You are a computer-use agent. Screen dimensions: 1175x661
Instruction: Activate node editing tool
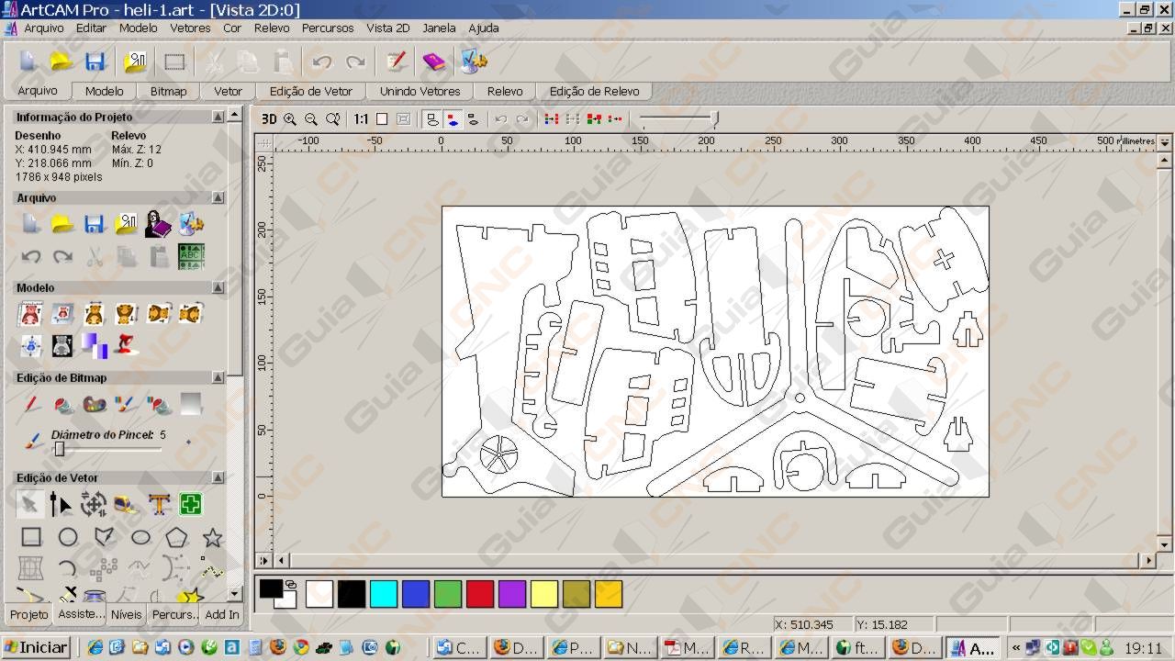click(61, 504)
